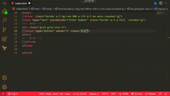Show the errors and warnings problems count
Screen dimensions: 170x96
13,94
